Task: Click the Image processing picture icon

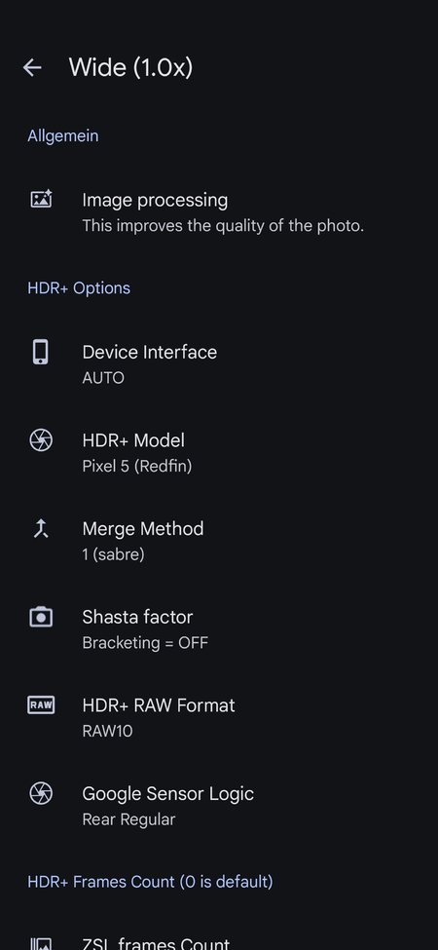Action: pos(41,200)
